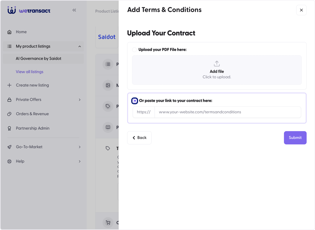The image size is (315, 230).
Task: Click the image icon in listing sections behind
Action: coord(108,85)
